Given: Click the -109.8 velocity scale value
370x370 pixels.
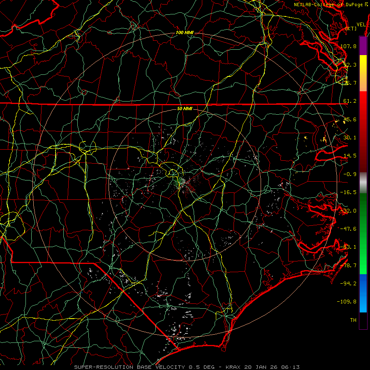Looking at the screenshot, I should 347,302.
